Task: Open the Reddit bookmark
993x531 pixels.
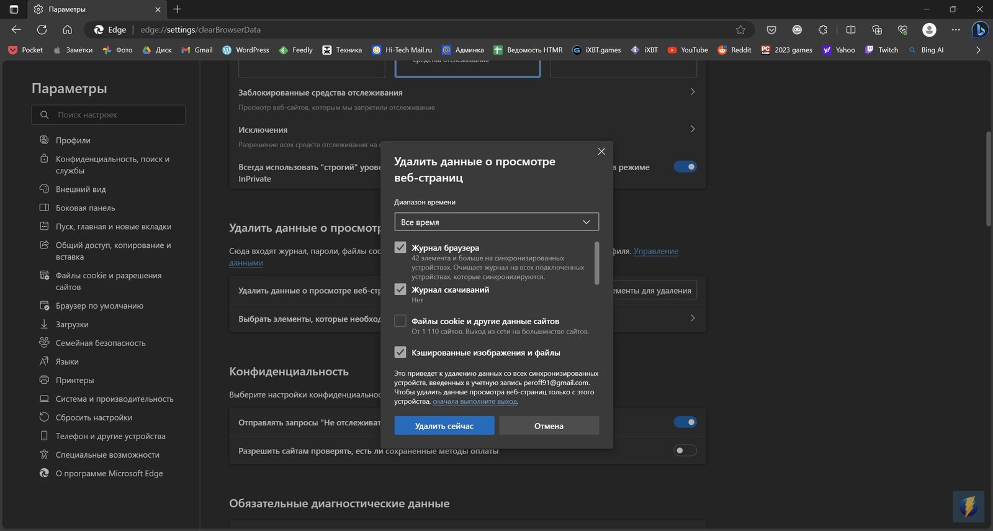Action: click(x=734, y=50)
